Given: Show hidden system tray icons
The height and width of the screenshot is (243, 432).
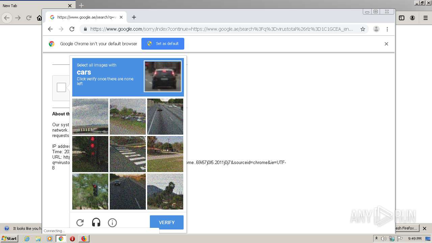Looking at the screenshot, I should tap(377, 239).
